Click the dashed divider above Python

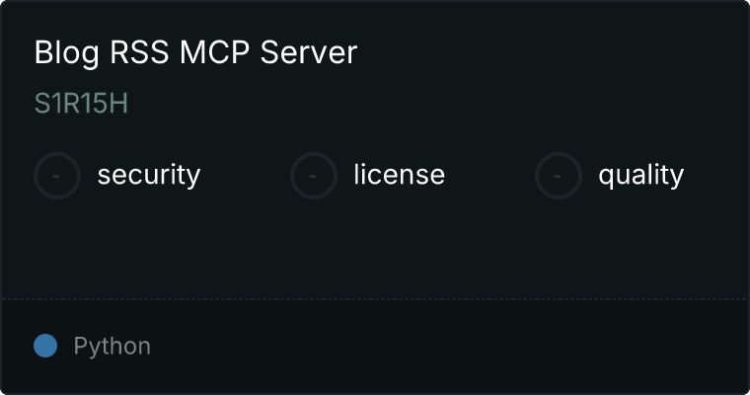[x=375, y=299]
